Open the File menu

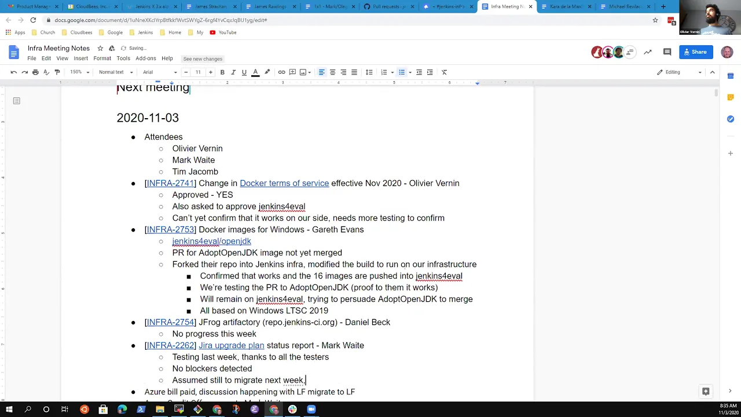tap(32, 58)
